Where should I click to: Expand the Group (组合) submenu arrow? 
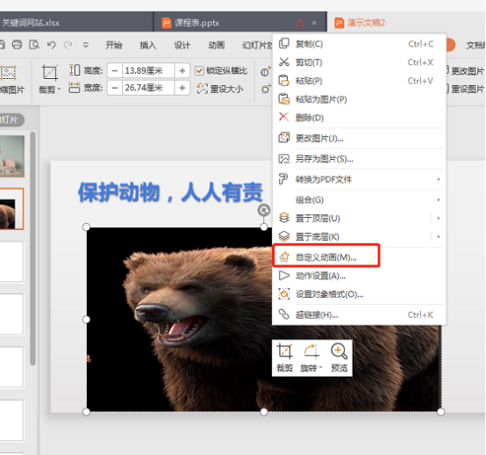439,199
